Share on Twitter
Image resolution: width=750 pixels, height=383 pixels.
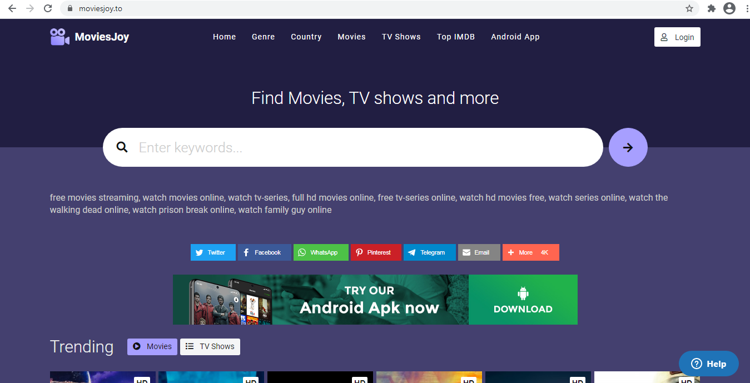pos(213,252)
